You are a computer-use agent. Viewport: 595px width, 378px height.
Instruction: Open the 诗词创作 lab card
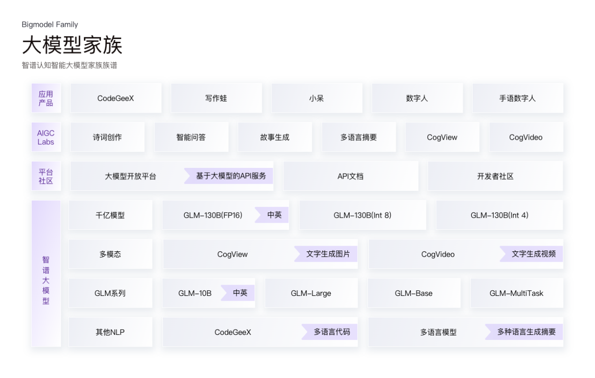(107, 137)
